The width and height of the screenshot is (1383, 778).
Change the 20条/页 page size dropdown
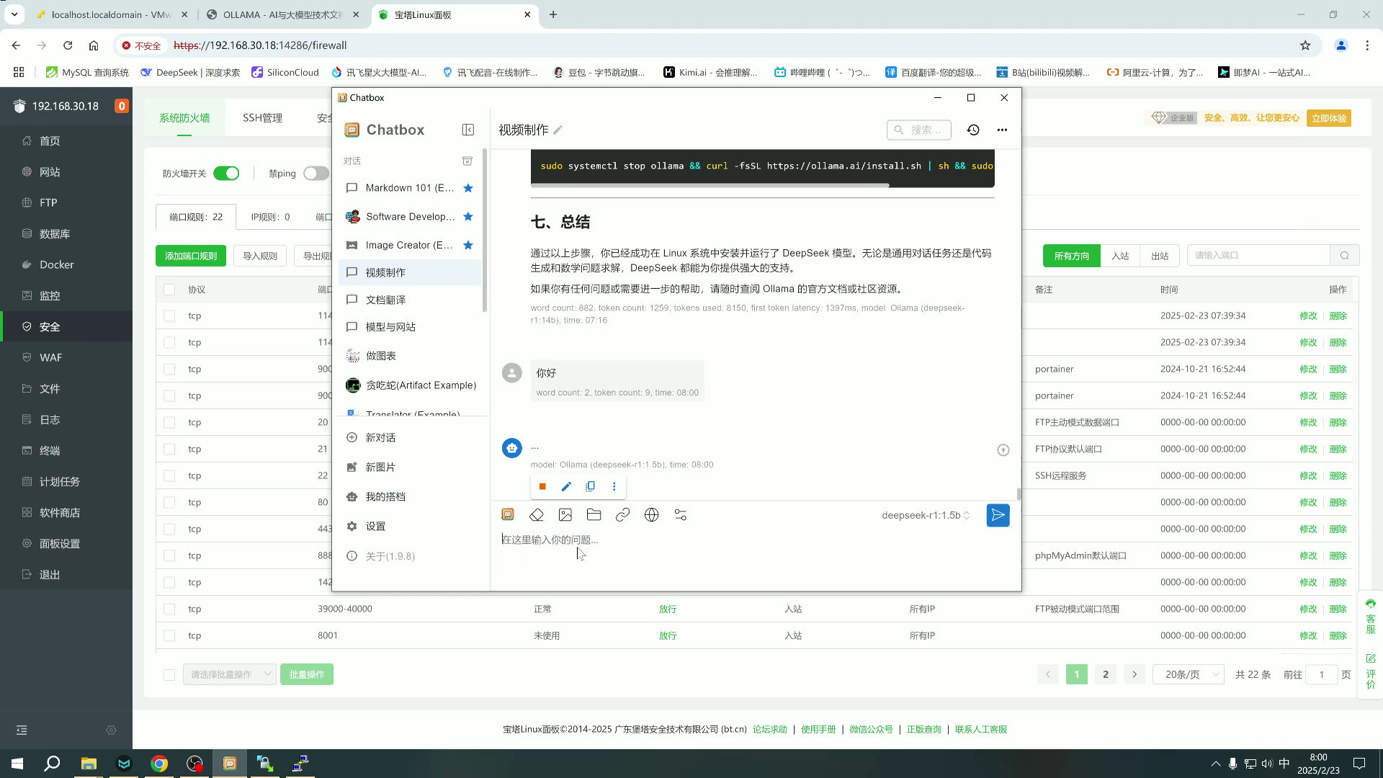[x=1188, y=674]
